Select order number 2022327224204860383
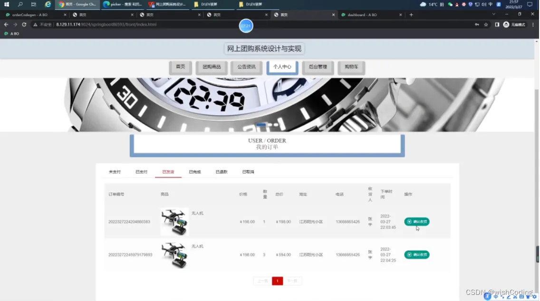The width and height of the screenshot is (540, 301). pyautogui.click(x=129, y=222)
